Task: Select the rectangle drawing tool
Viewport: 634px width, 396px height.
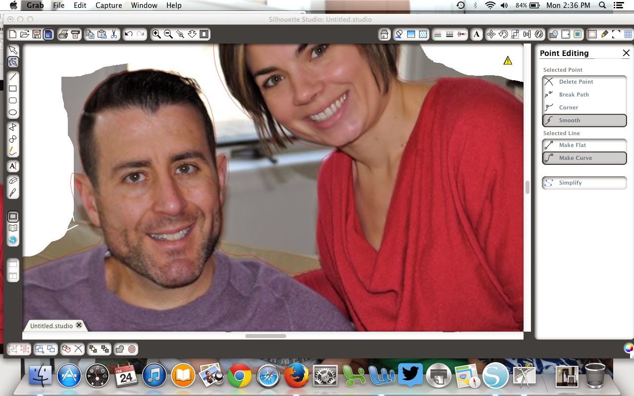Action: pos(13,88)
